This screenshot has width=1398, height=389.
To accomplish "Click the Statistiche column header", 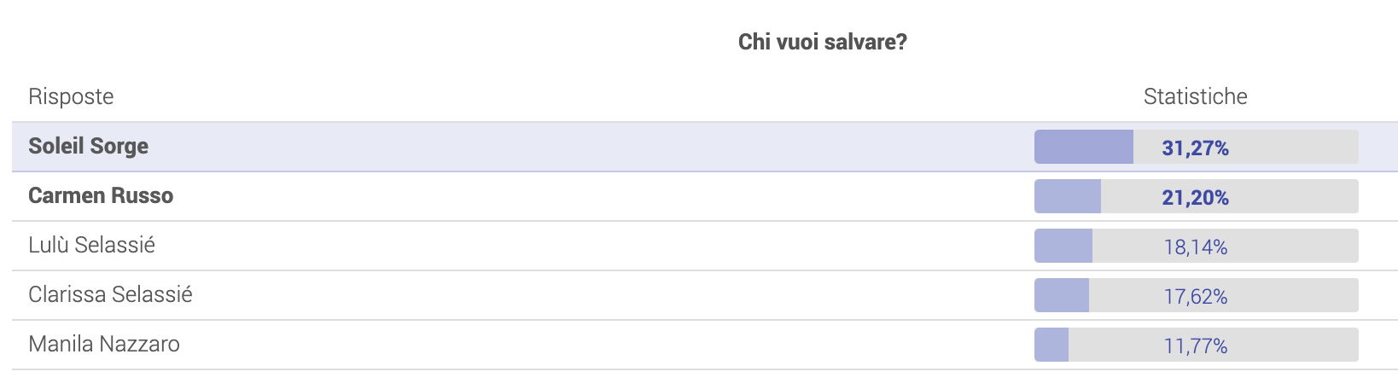I will tap(1196, 96).
